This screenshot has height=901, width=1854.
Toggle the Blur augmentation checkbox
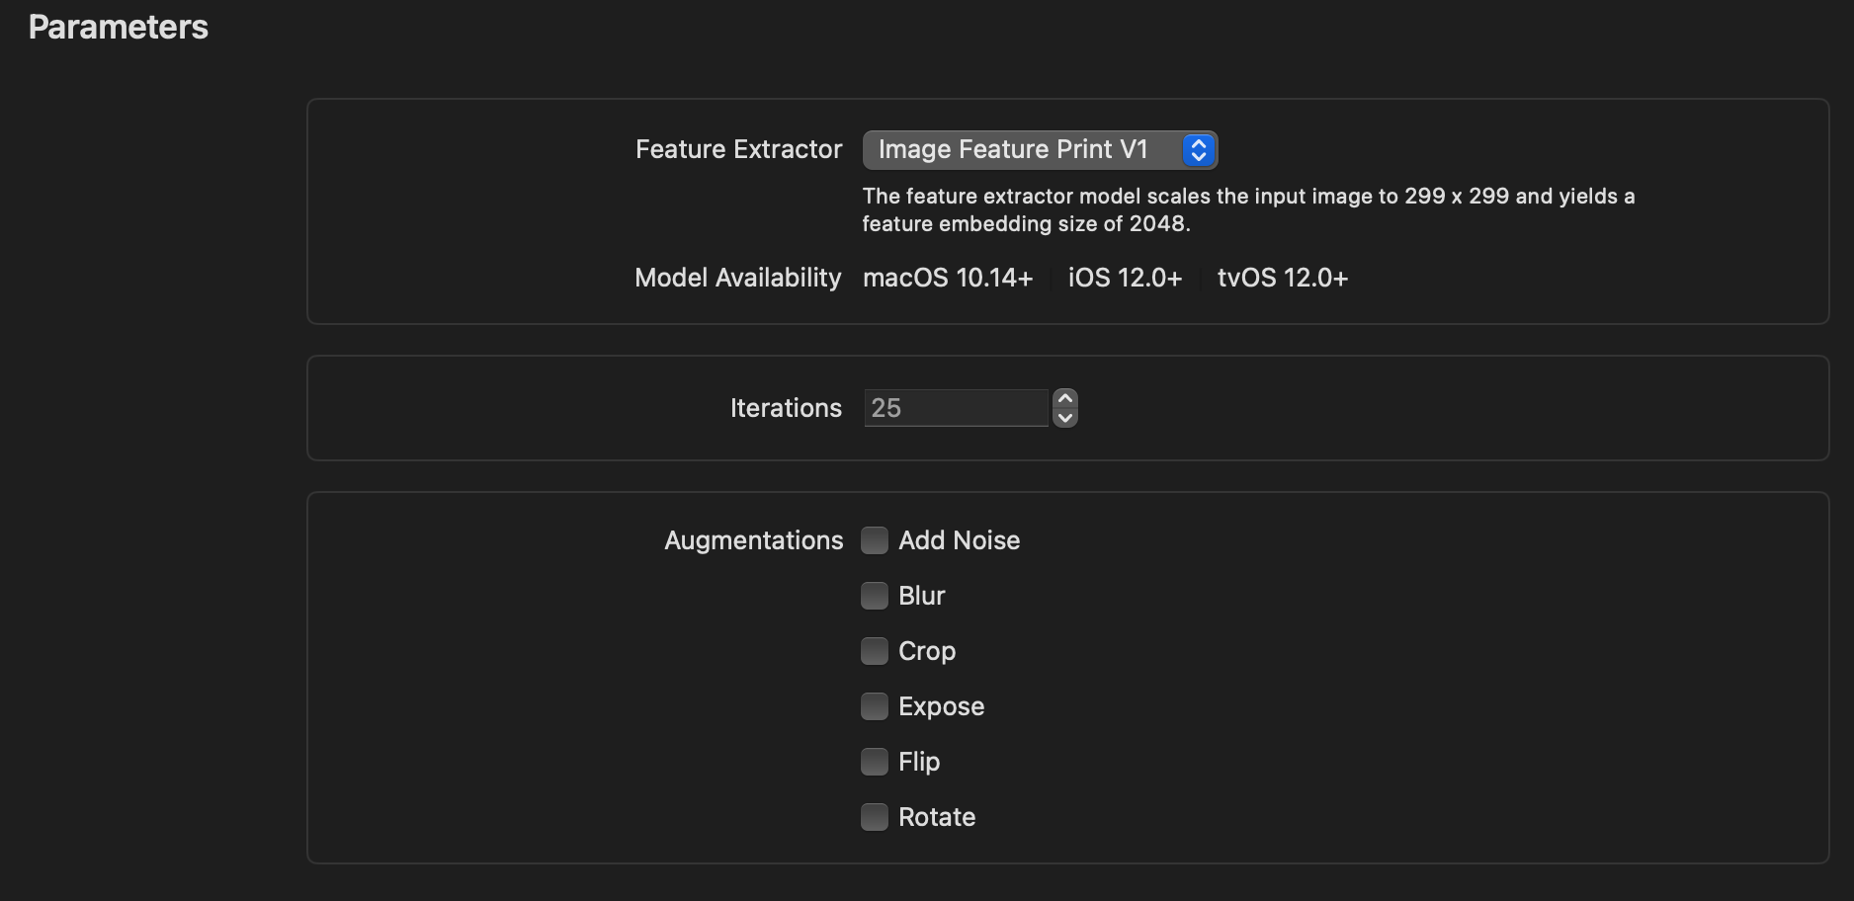[x=875, y=596]
